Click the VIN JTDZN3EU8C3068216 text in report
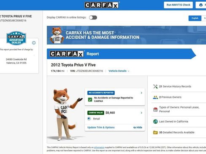The width and height of the screenshot is (206, 154). click(x=87, y=71)
